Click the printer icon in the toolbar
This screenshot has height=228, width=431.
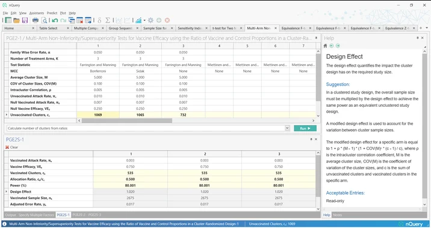click(x=36, y=20)
